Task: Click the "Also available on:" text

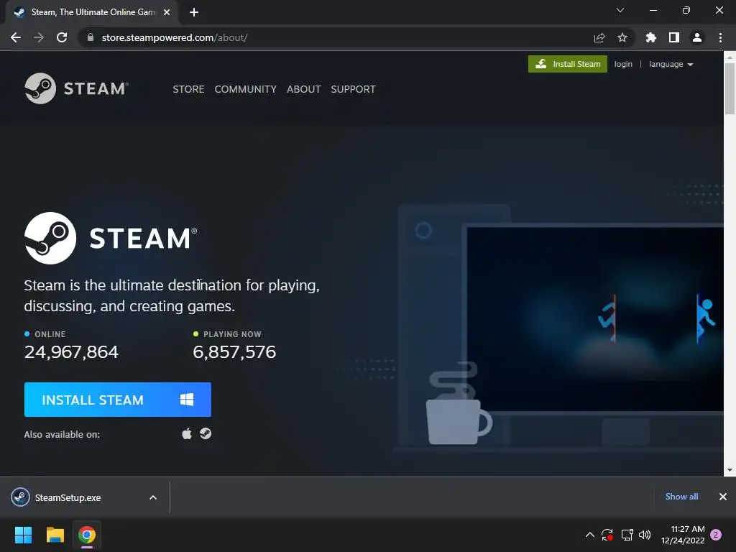Action: point(62,434)
